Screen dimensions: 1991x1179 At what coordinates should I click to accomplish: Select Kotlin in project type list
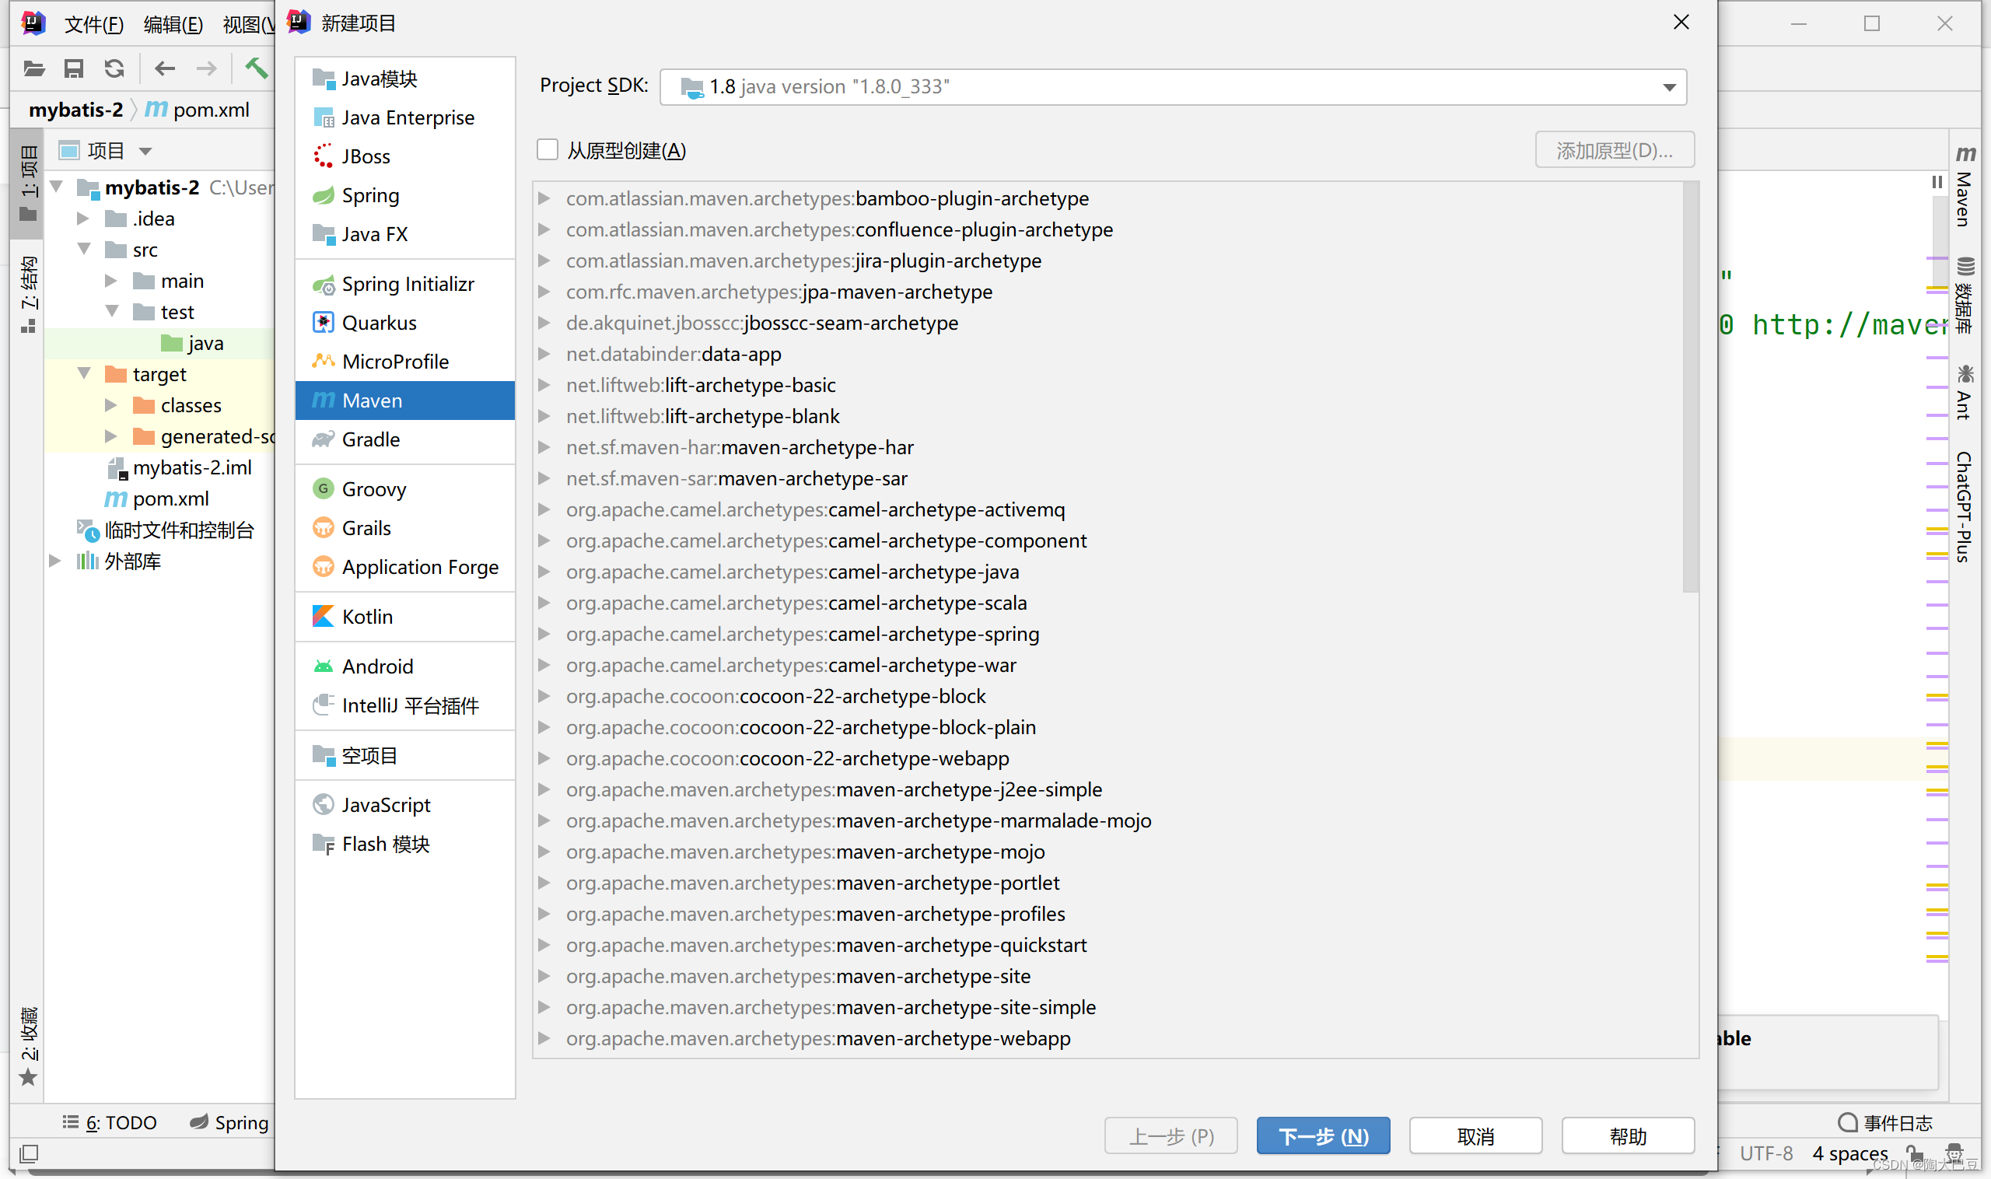coord(366,617)
